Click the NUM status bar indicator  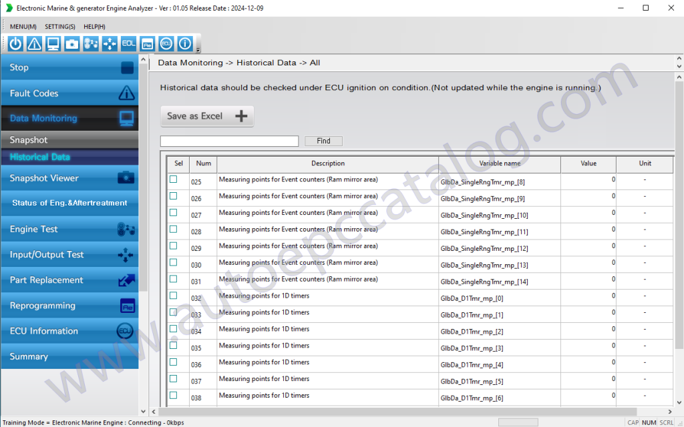(649, 422)
